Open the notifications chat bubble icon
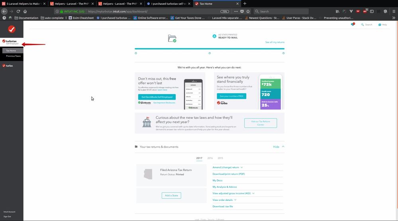 (353, 24)
